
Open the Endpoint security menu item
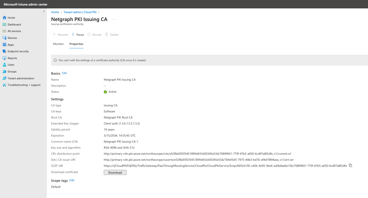pos(18,51)
